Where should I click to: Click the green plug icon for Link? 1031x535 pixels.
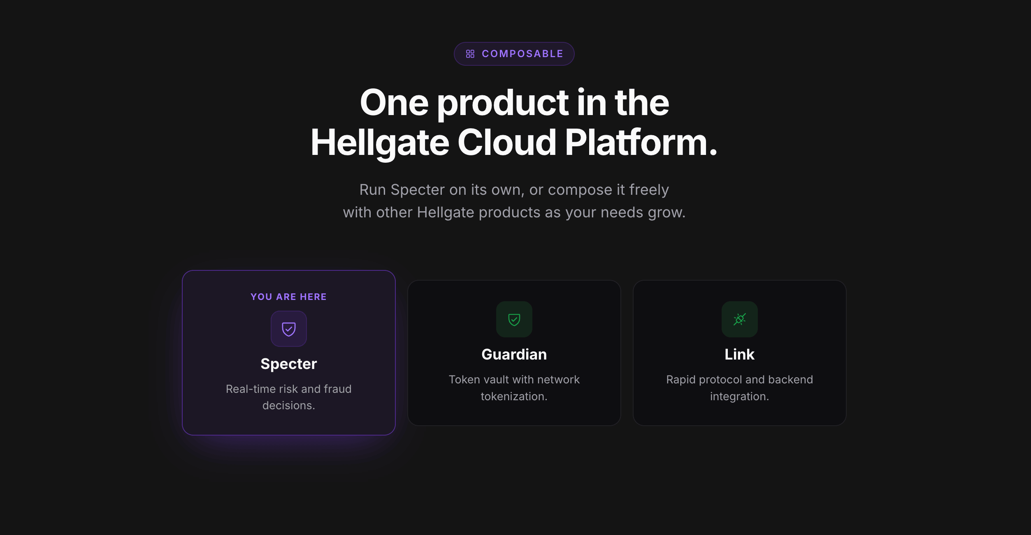pos(740,319)
